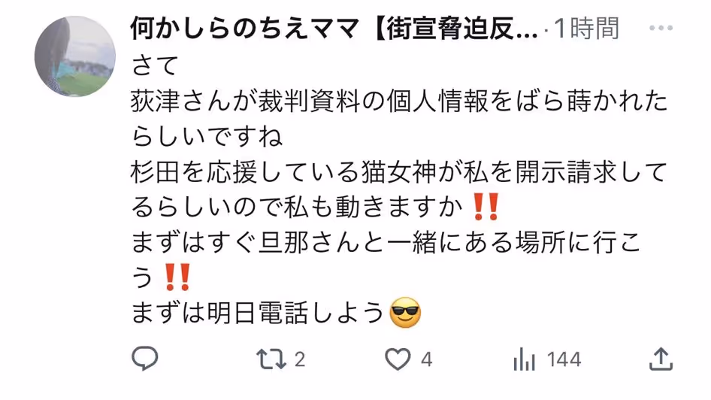711x400 pixels.
Task: Click the like count 4
Action: point(426,359)
